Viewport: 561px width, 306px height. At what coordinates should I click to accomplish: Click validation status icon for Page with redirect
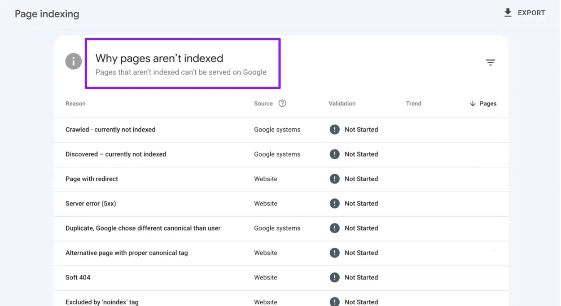(x=334, y=179)
